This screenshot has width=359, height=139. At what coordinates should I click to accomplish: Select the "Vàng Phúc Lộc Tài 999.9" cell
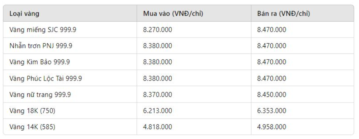click(x=70, y=78)
